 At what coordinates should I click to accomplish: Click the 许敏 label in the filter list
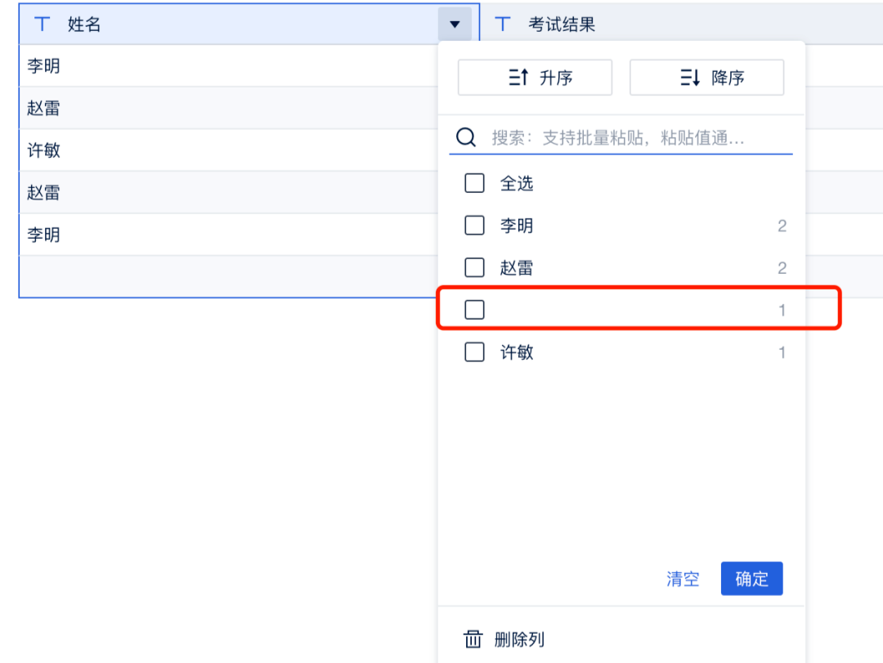517,352
